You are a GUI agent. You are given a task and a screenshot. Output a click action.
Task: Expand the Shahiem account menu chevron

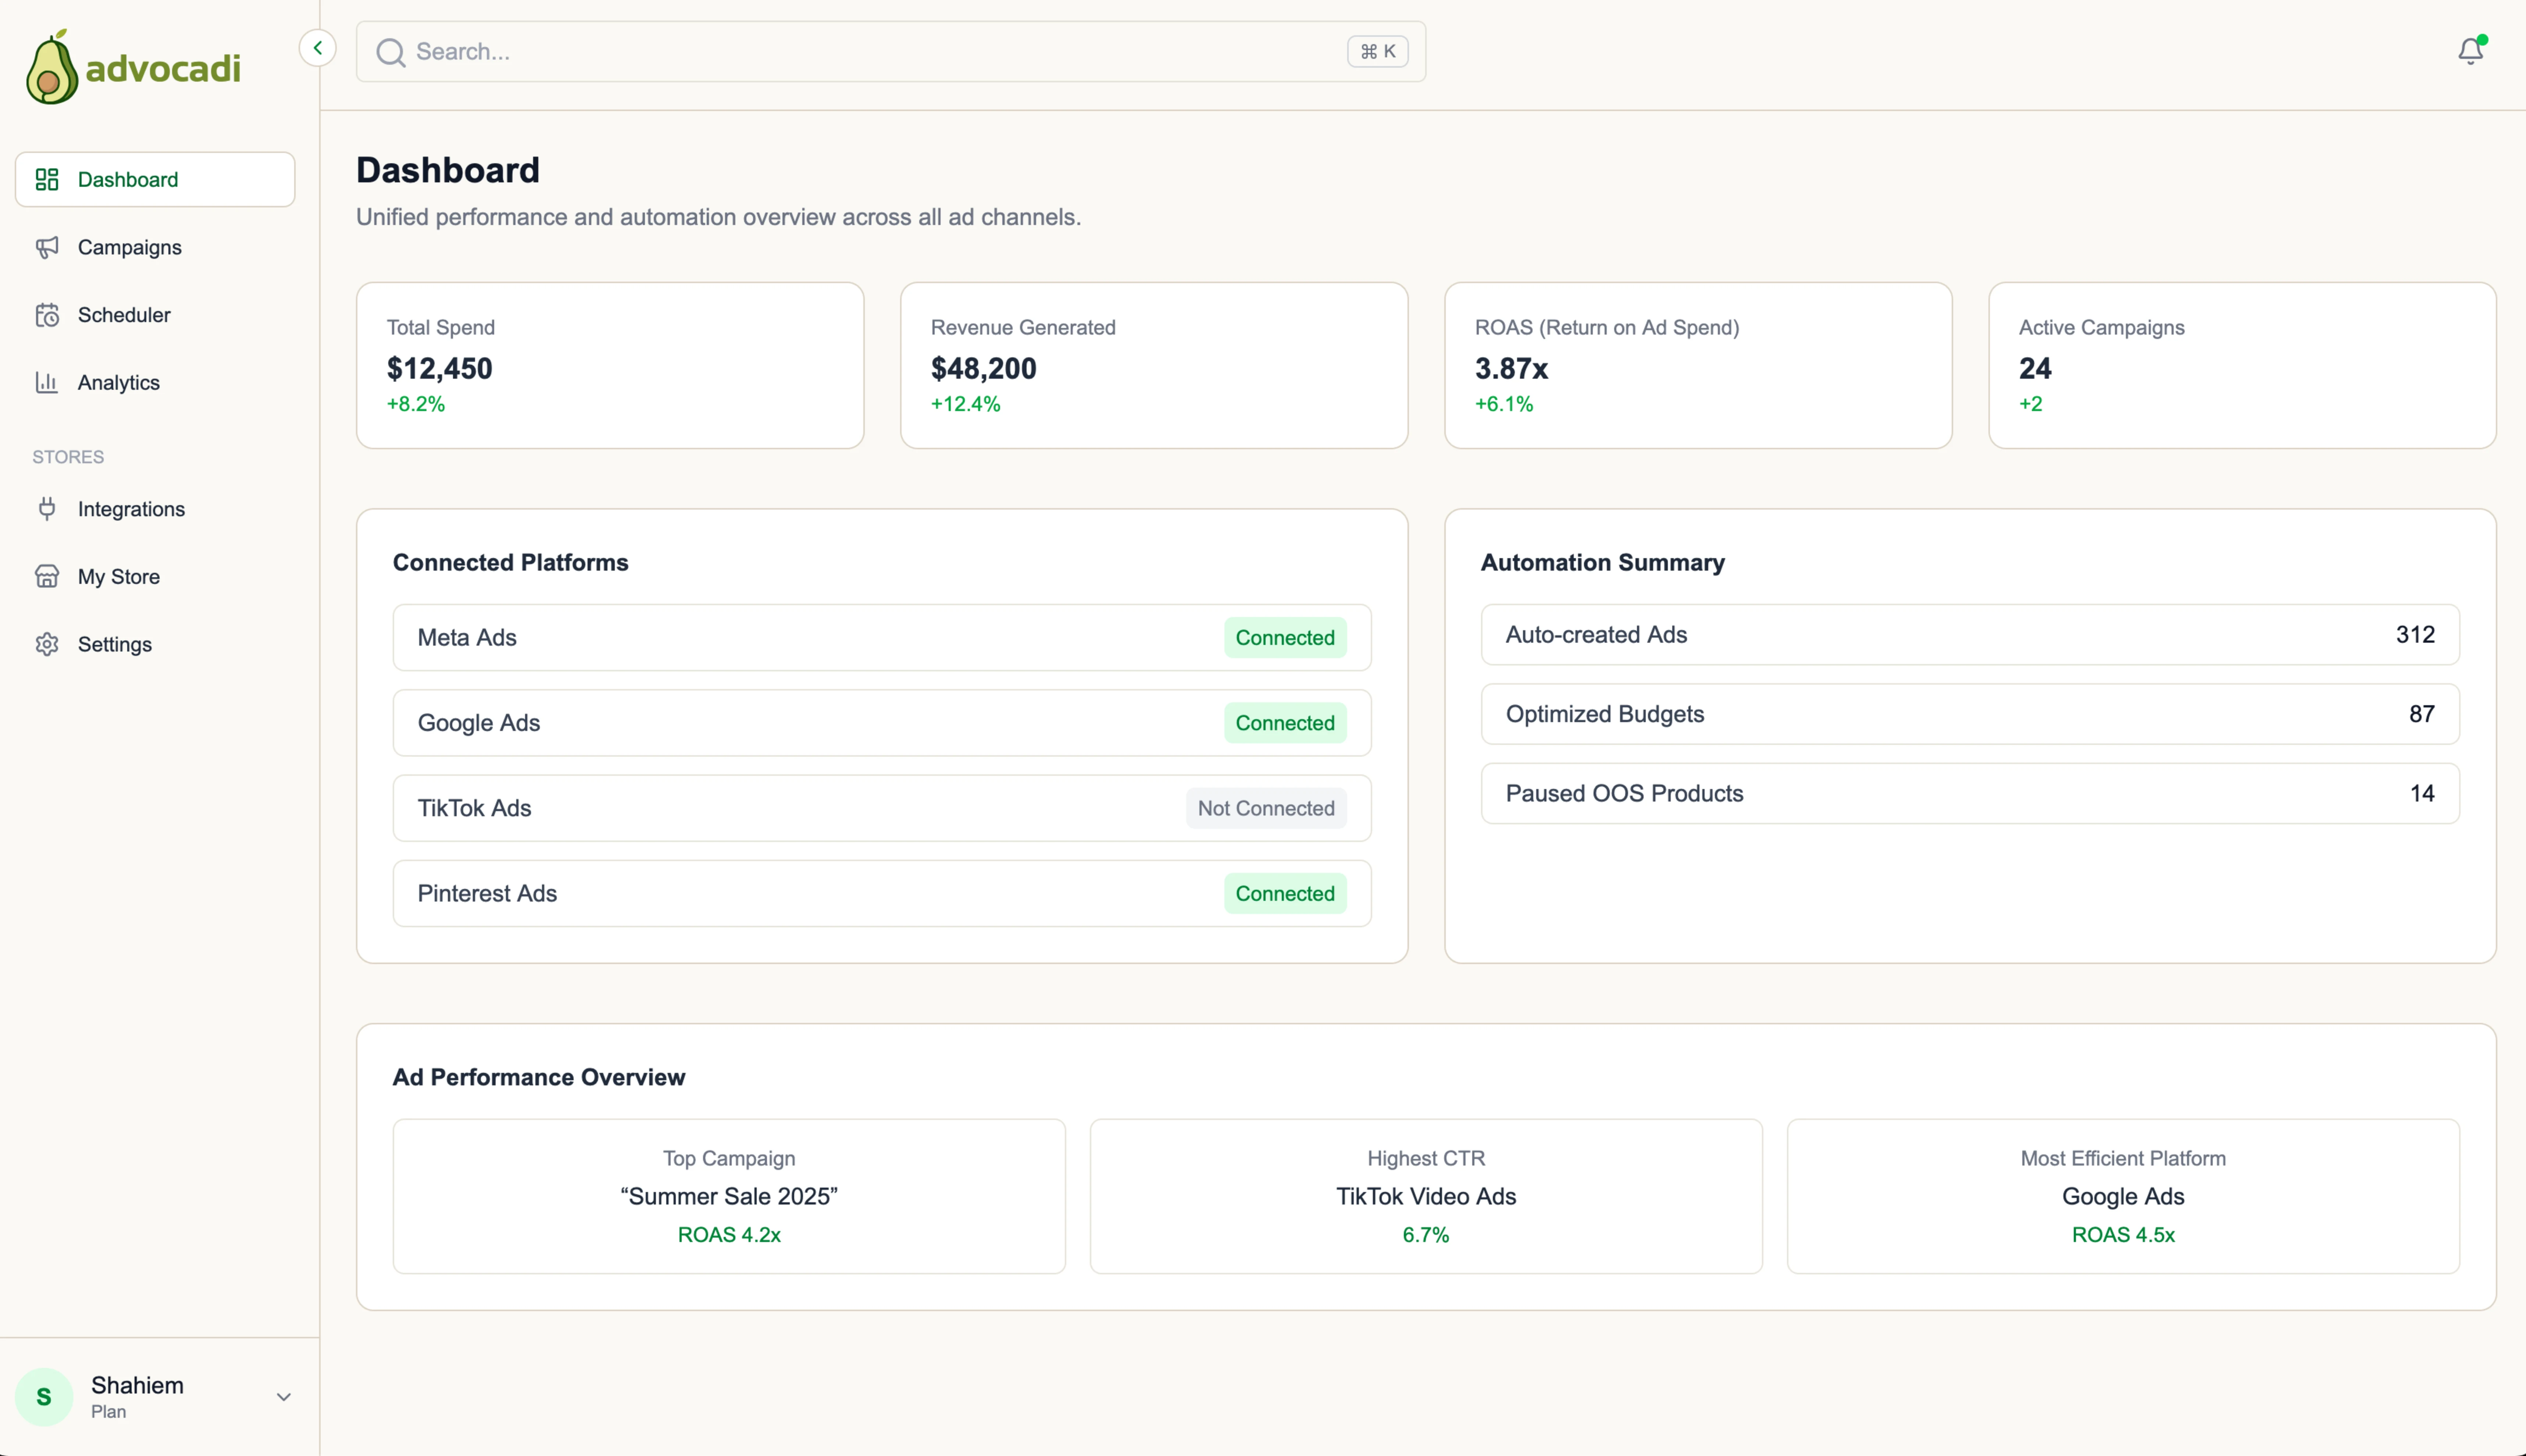point(283,1397)
